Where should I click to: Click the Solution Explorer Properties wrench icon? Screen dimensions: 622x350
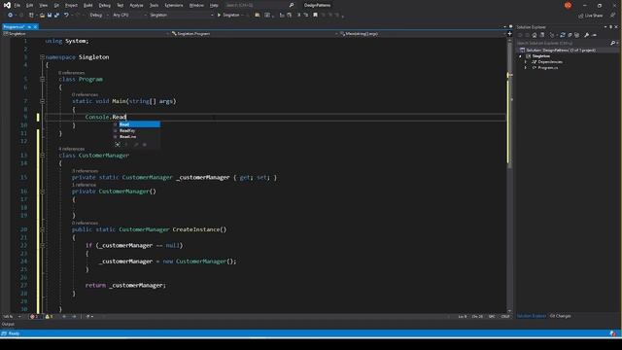587,35
